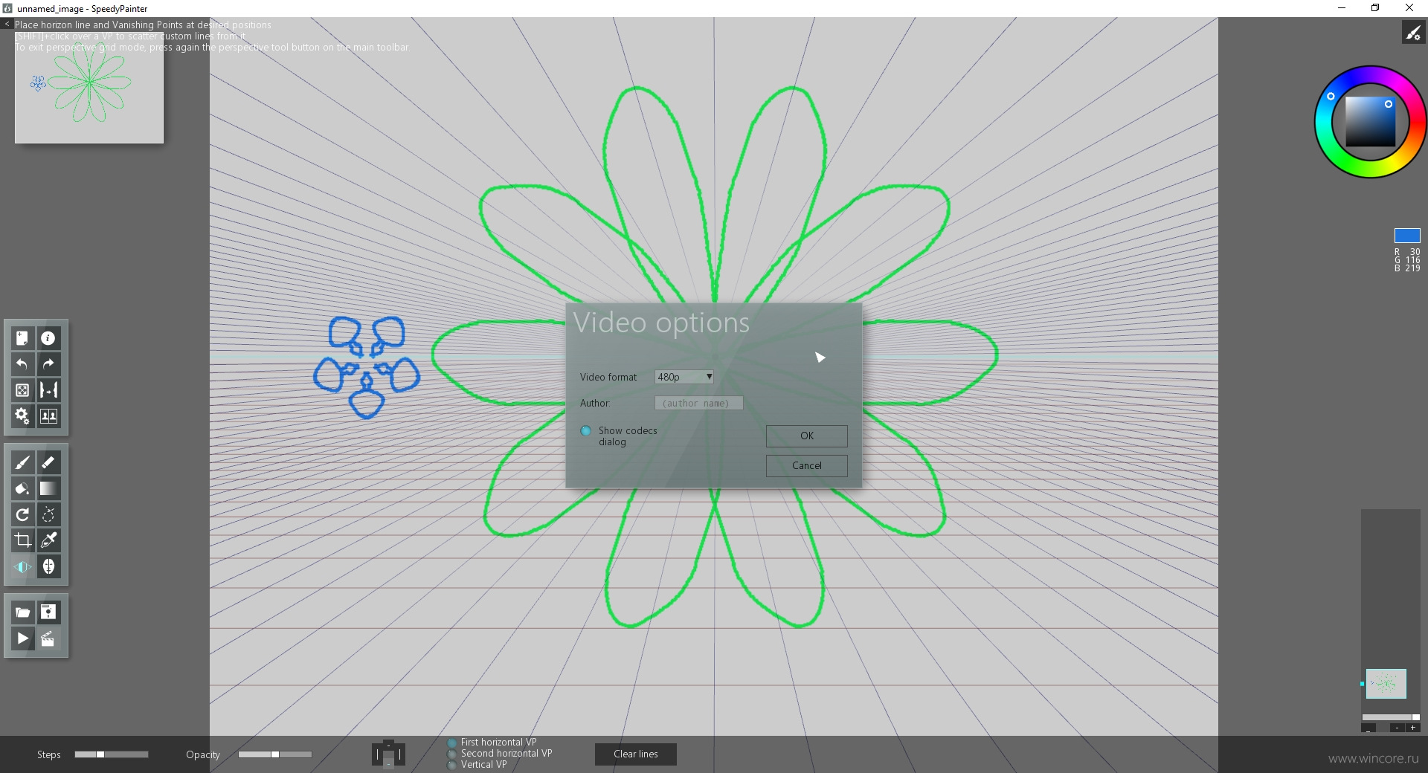Click the fit-to-screen arrows icon
Image resolution: width=1428 pixels, height=773 pixels.
[x=22, y=390]
